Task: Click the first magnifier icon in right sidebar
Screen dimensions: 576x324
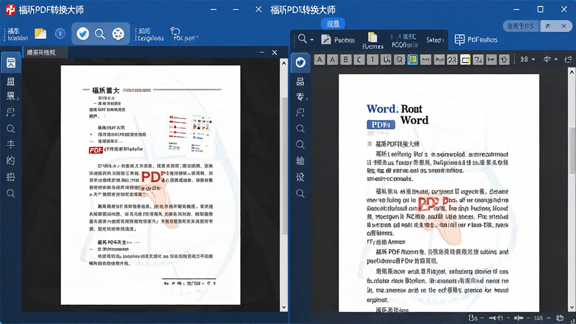Action: point(300,129)
